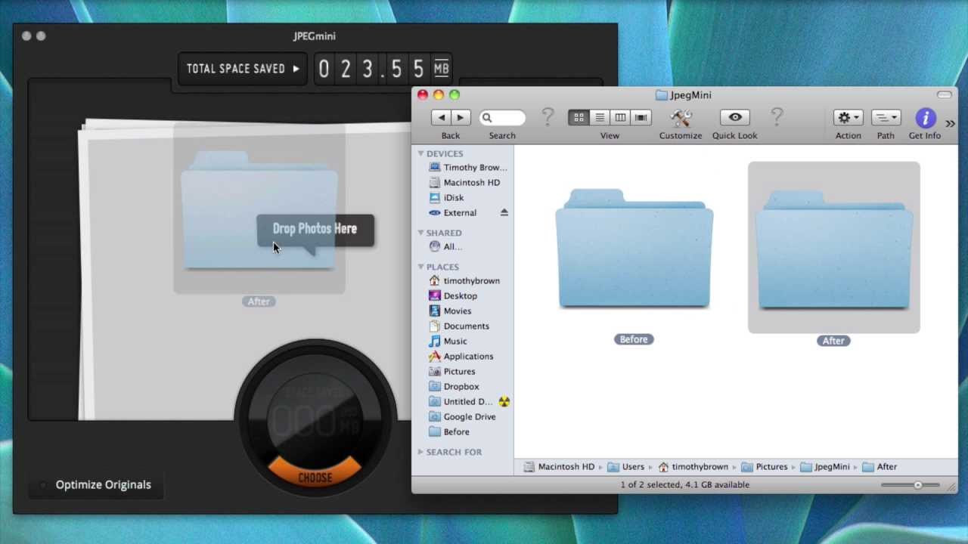
Task: Click the Finder toolbar toggle pill button
Action: coord(944,95)
